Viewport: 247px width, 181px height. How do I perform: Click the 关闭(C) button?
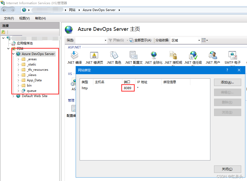[227, 169]
